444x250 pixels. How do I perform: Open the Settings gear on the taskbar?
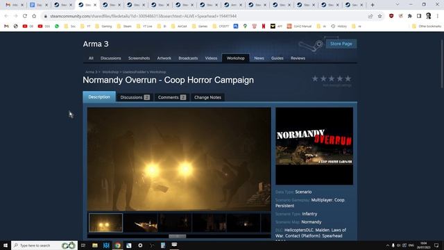140,245
